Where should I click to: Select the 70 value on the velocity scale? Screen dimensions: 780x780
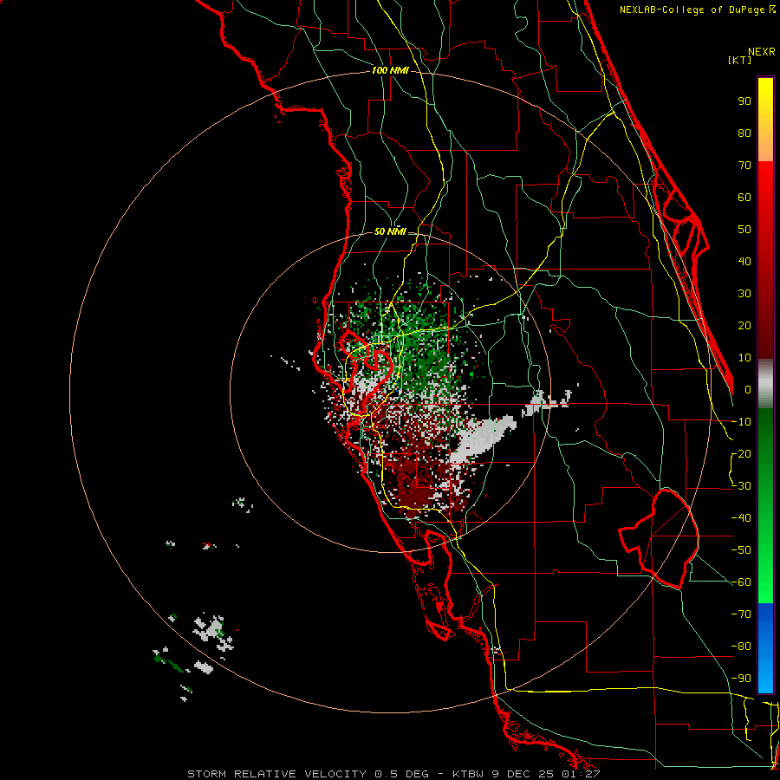(744, 166)
